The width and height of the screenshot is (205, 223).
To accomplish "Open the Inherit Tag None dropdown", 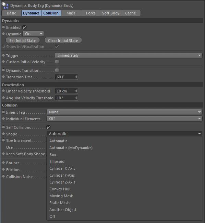I will click(x=124, y=112).
